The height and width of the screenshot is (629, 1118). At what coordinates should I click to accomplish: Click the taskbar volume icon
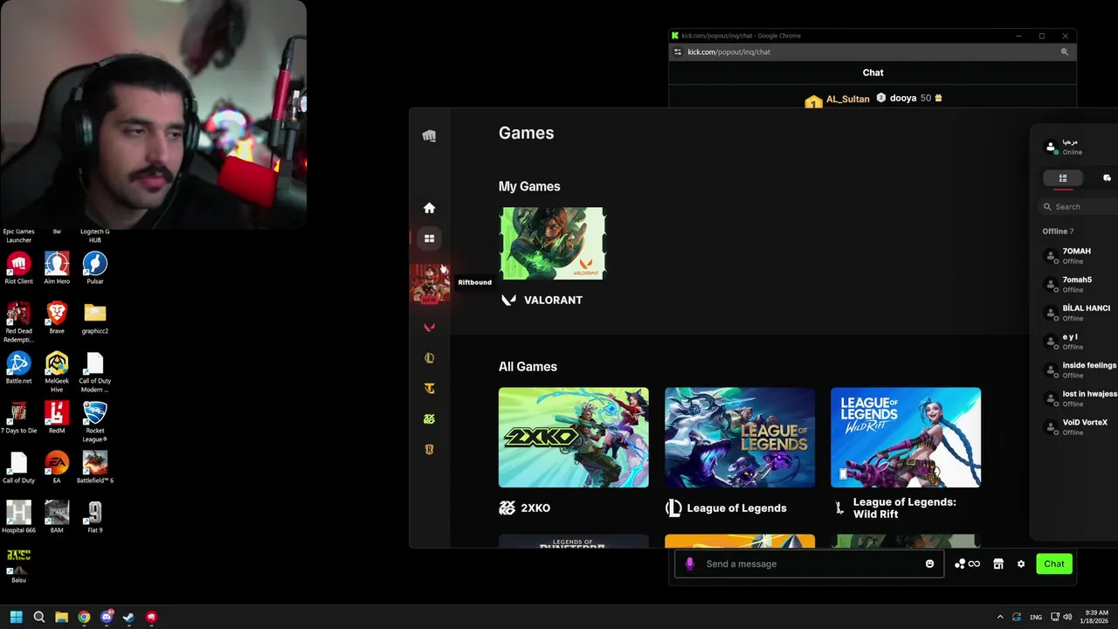point(1069,617)
